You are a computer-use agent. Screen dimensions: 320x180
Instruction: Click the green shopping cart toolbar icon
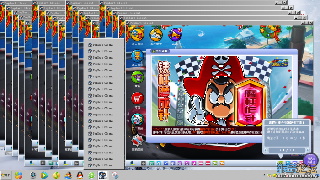pos(151,163)
